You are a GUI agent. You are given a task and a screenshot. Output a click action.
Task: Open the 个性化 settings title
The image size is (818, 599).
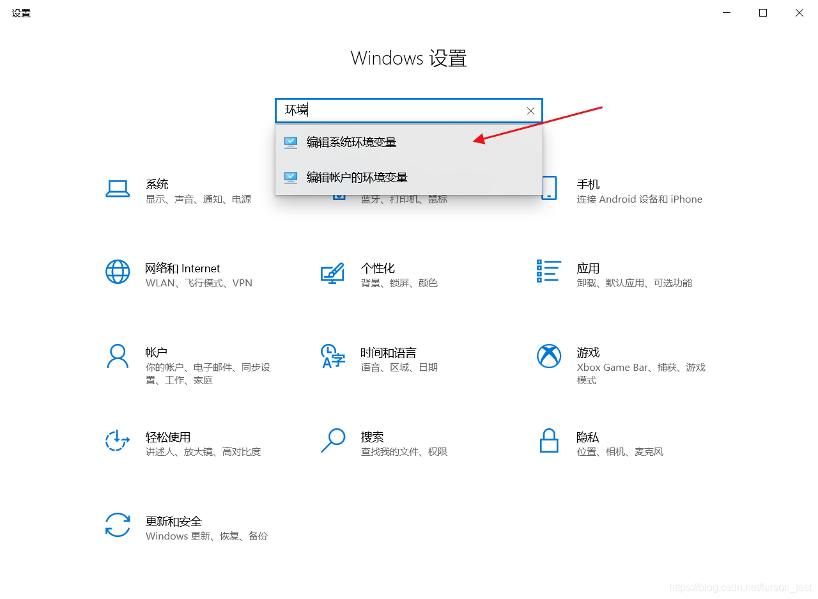click(x=378, y=268)
